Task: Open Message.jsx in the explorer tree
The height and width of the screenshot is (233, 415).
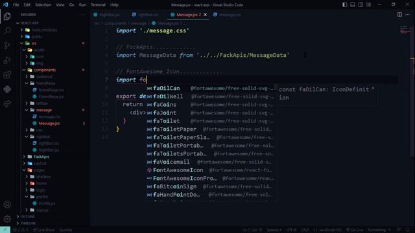Action: pyautogui.click(x=49, y=124)
